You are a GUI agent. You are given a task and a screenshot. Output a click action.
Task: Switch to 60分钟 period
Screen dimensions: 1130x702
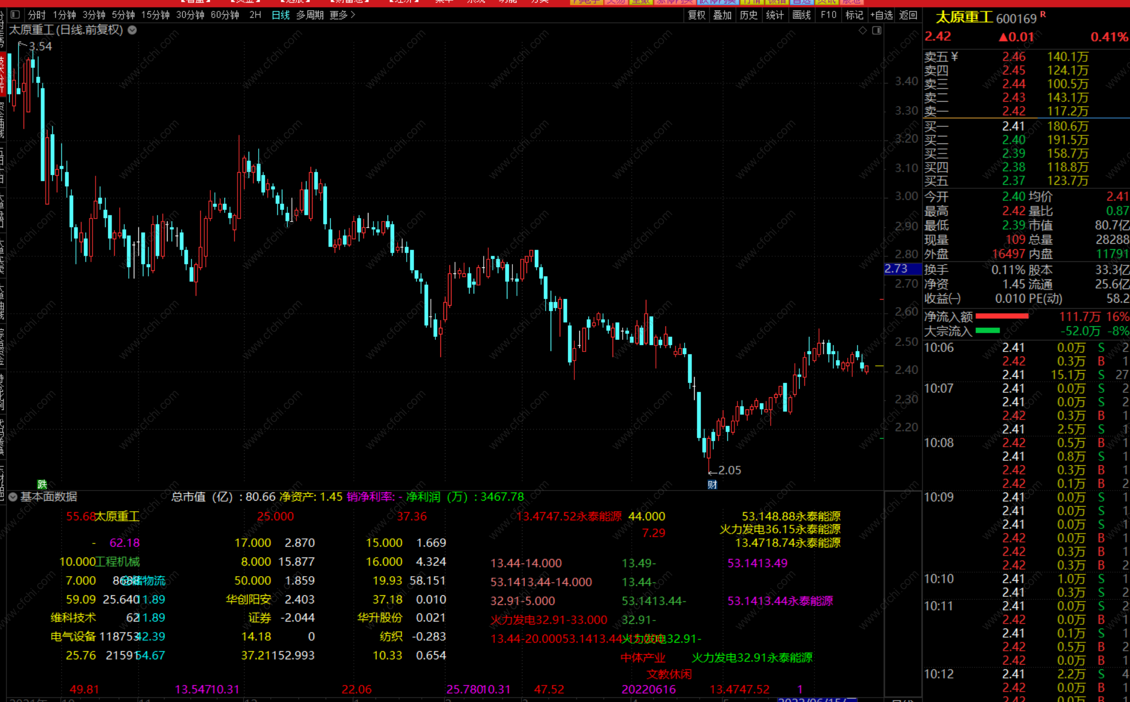point(224,15)
